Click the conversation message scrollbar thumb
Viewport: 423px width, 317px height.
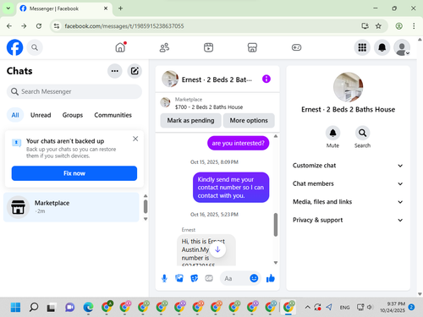[x=276, y=225]
